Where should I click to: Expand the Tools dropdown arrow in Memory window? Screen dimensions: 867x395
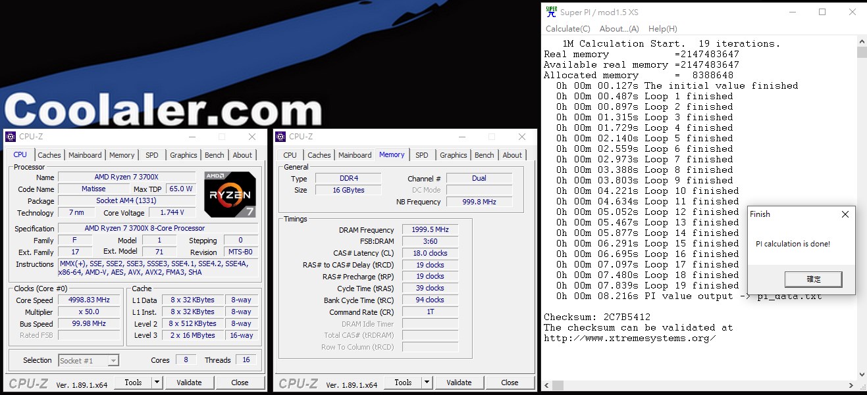tap(427, 383)
